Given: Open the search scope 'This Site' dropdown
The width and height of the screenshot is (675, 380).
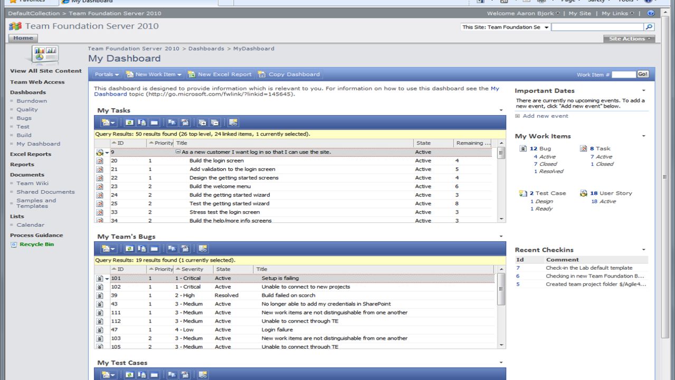Looking at the screenshot, I should pos(546,27).
